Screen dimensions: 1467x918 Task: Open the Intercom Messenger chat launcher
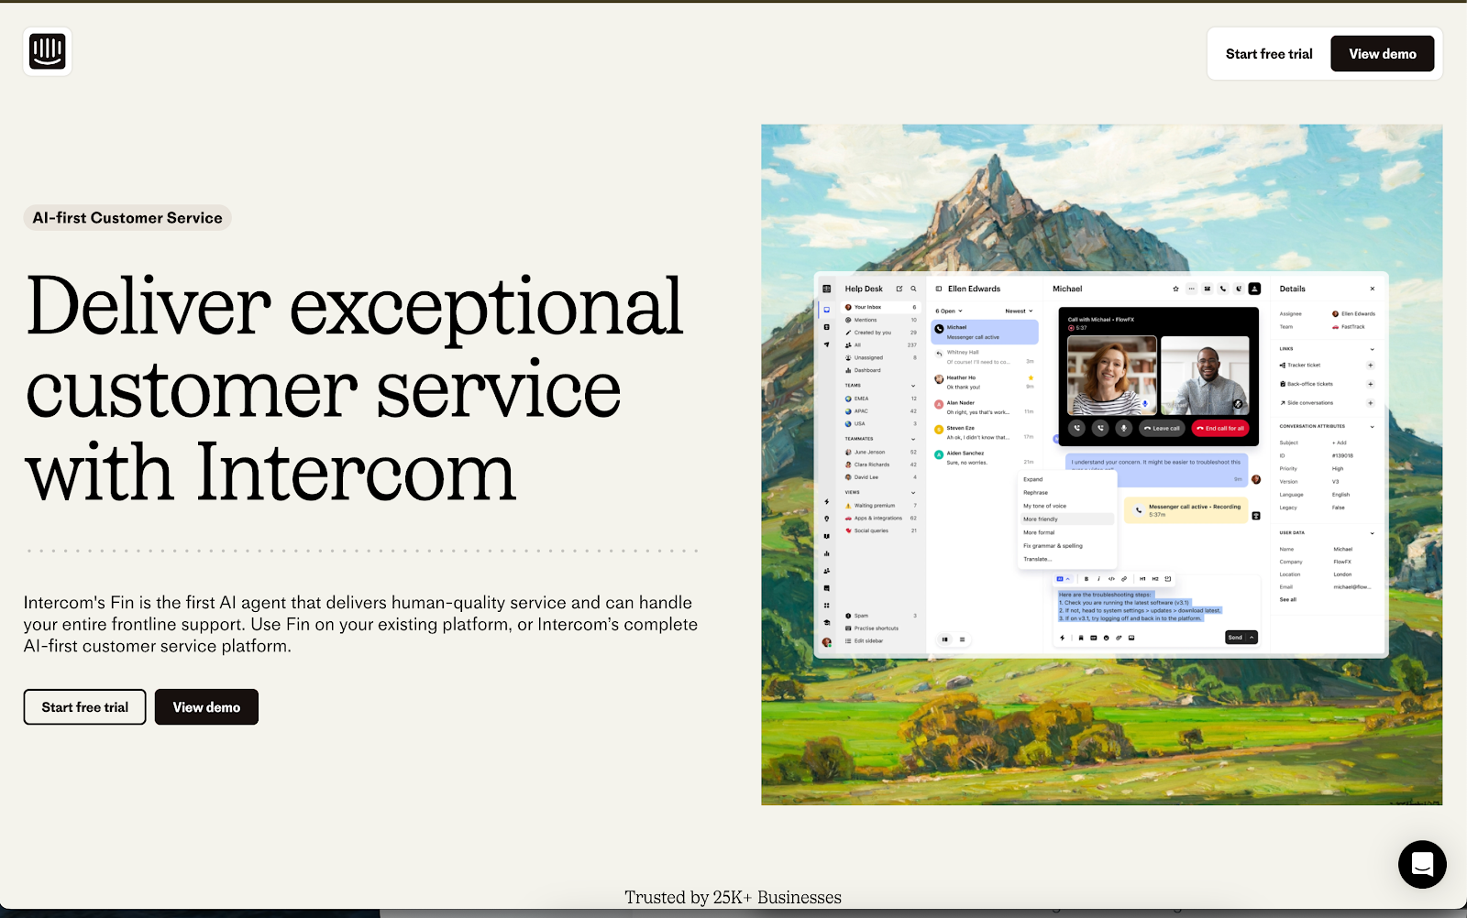coord(1422,864)
